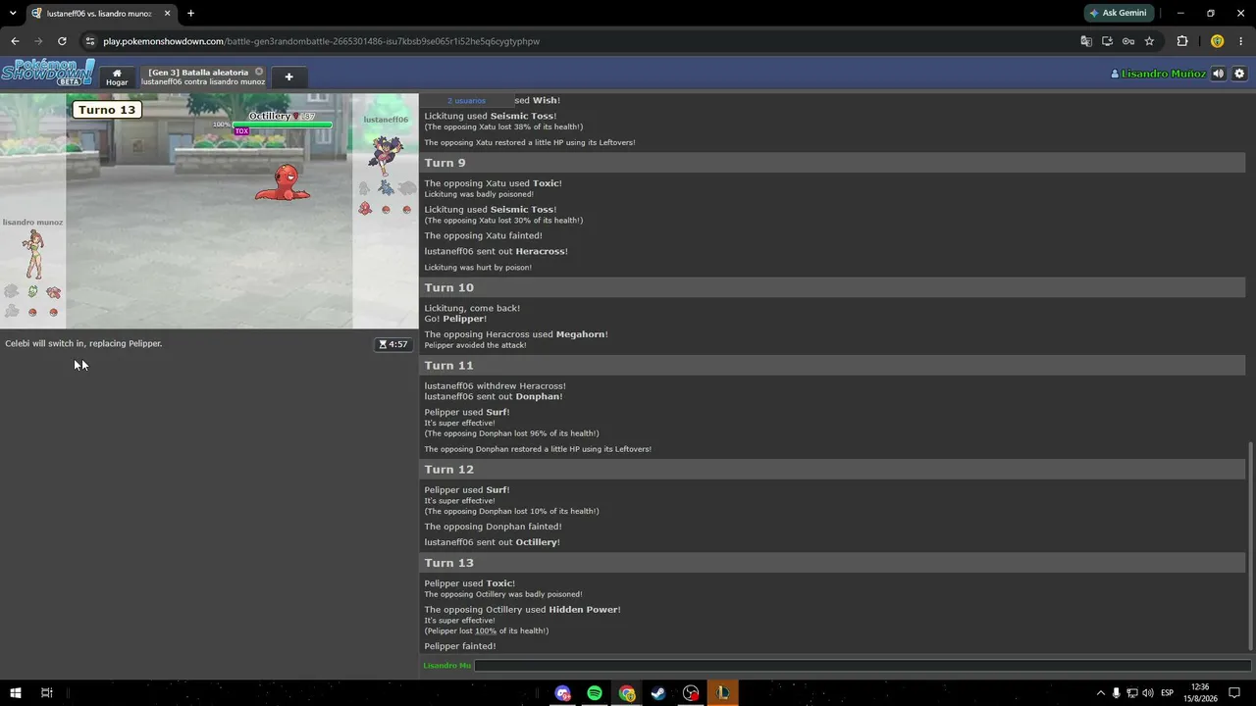Open the Chrome three-dot menu
The width and height of the screenshot is (1256, 706).
click(x=1241, y=41)
